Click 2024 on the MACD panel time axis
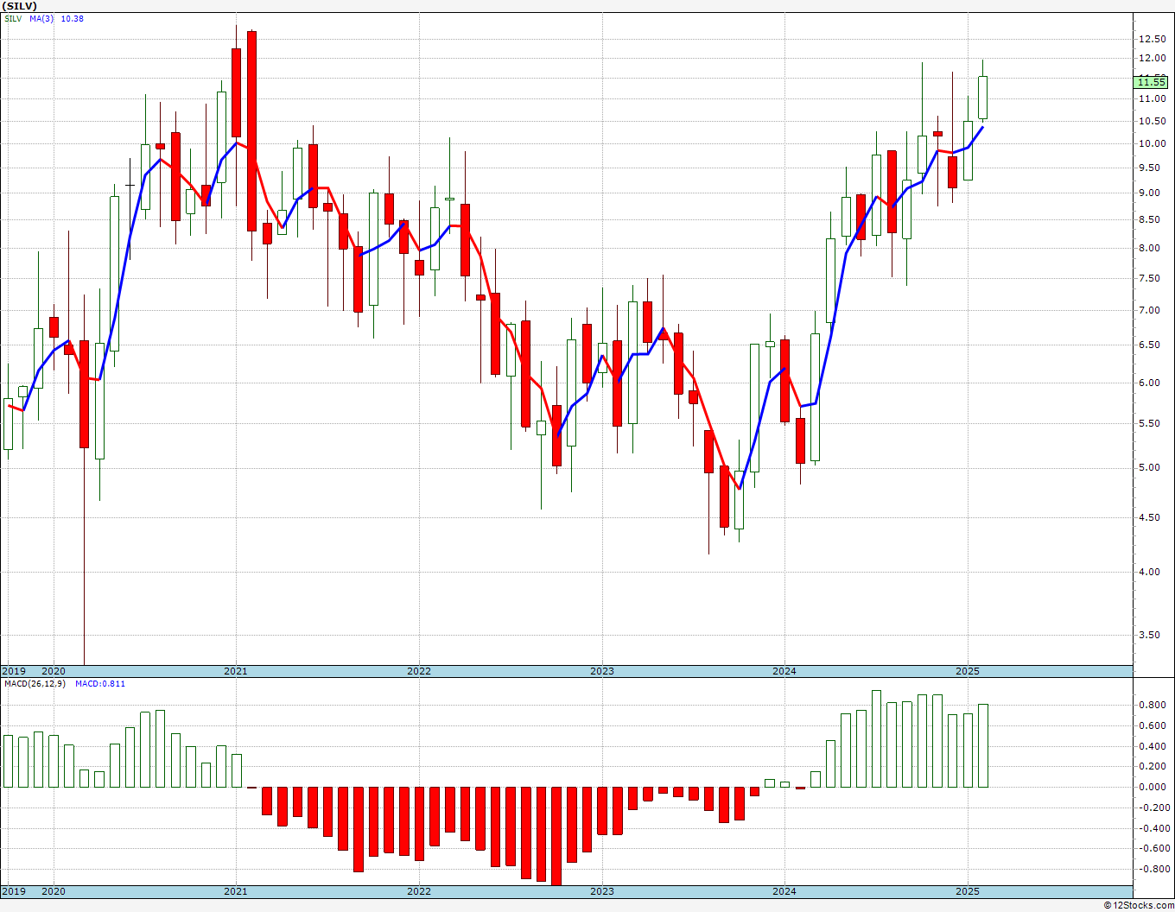 [784, 892]
